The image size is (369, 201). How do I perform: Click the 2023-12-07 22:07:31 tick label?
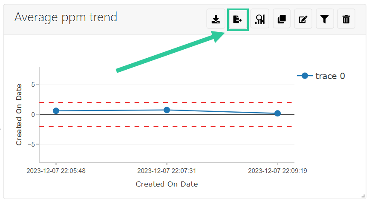(167, 171)
